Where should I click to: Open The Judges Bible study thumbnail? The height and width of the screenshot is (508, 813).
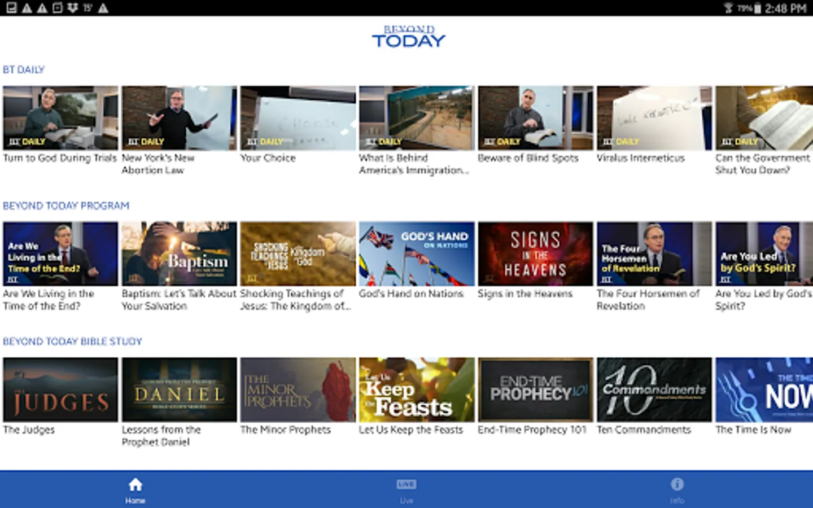coord(60,389)
